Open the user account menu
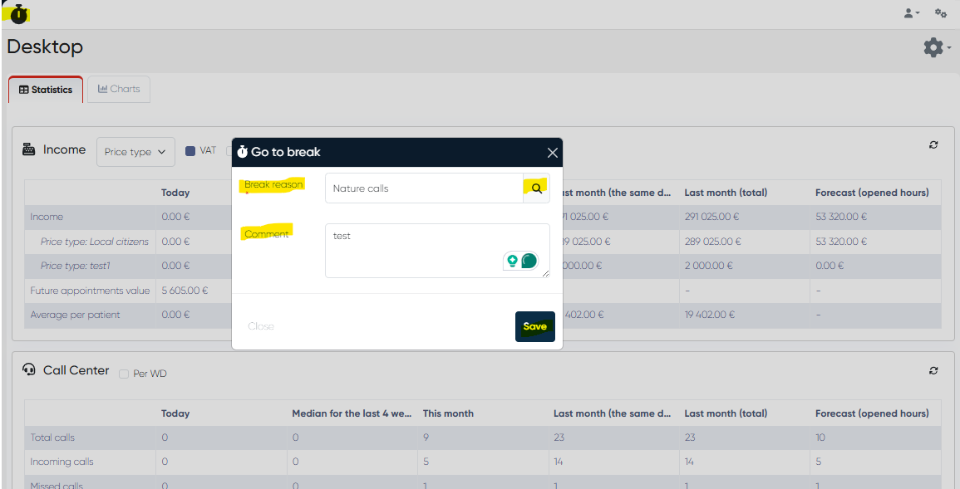 (x=911, y=13)
